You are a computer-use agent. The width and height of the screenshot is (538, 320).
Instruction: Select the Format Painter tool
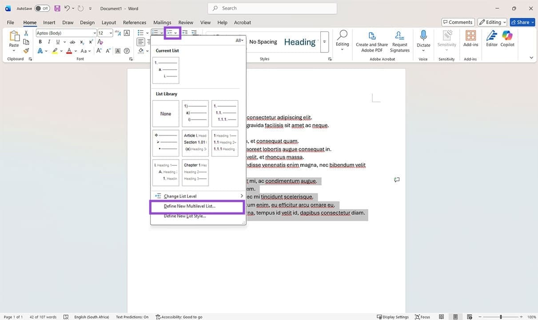tap(26, 50)
